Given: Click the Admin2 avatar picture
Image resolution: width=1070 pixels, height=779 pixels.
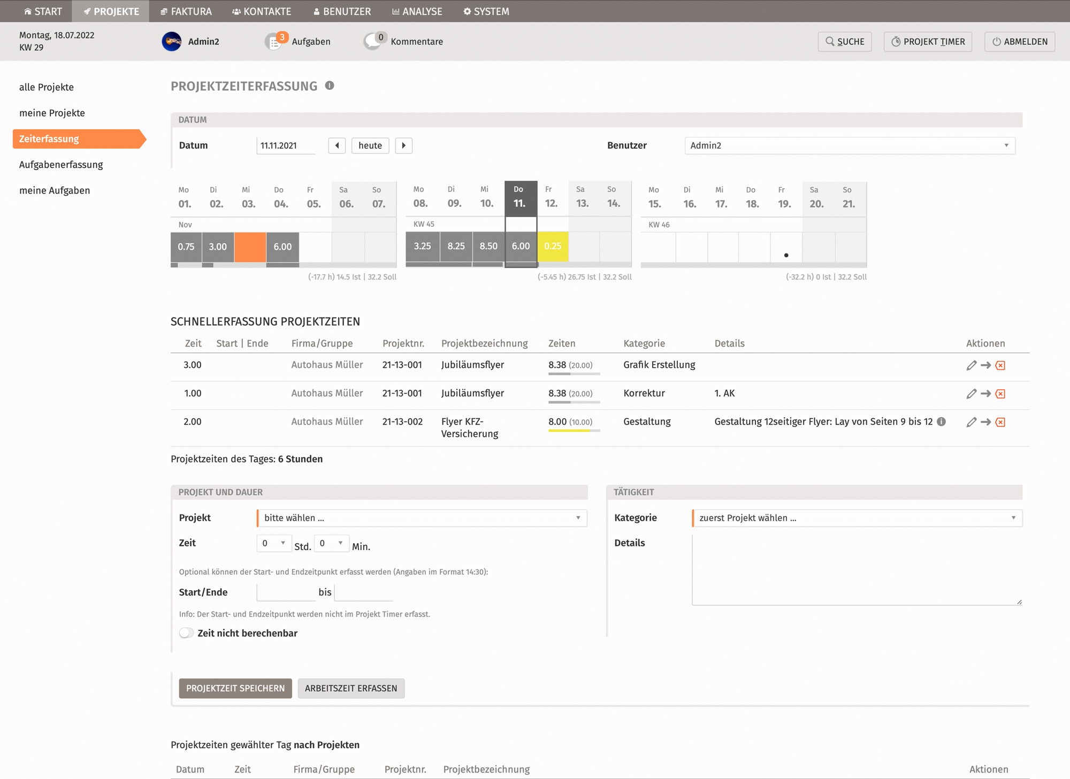Looking at the screenshot, I should coord(172,42).
